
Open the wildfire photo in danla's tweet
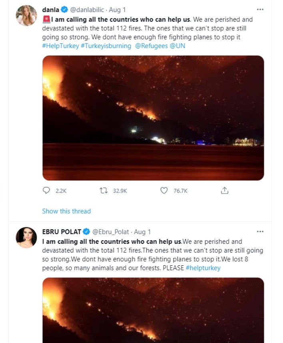point(153,118)
